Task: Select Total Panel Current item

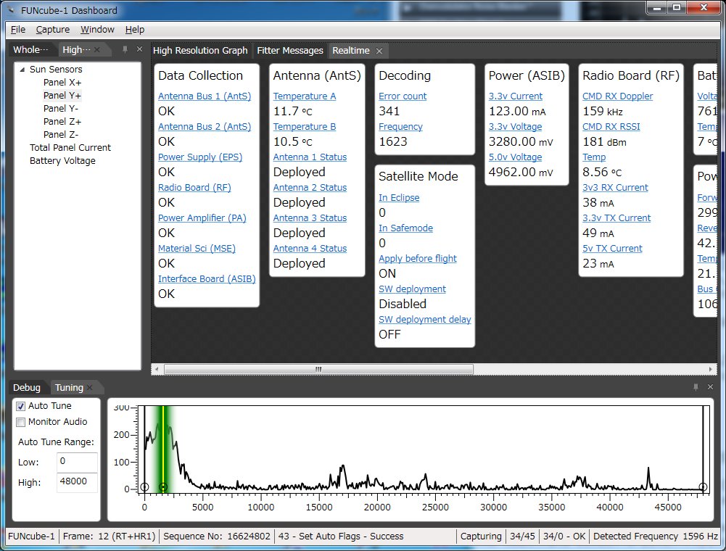Action: 70,147
